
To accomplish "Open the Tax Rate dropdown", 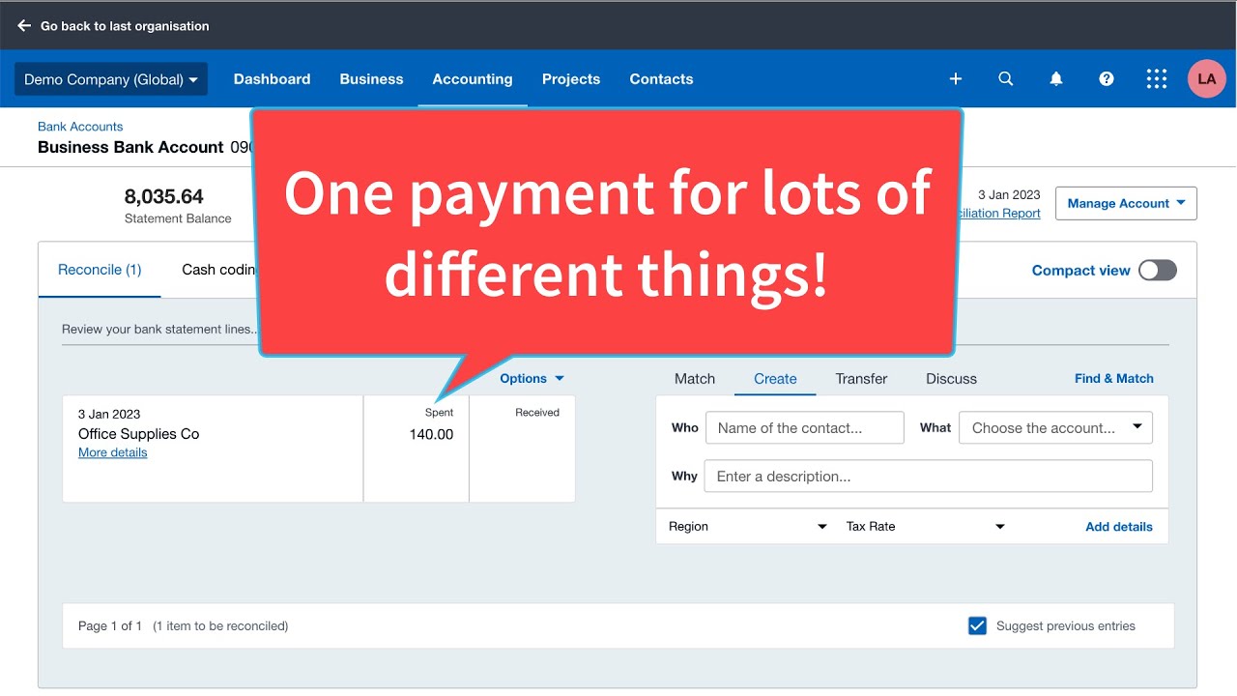I will tap(926, 526).
